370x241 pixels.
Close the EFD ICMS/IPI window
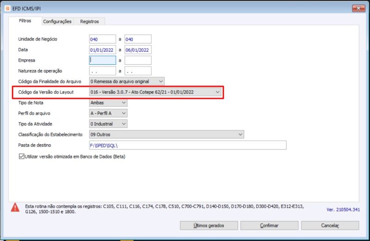click(x=358, y=8)
